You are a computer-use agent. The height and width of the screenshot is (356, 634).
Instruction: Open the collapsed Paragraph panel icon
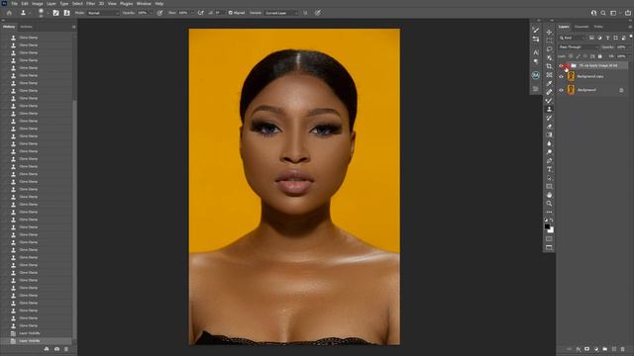(536, 61)
